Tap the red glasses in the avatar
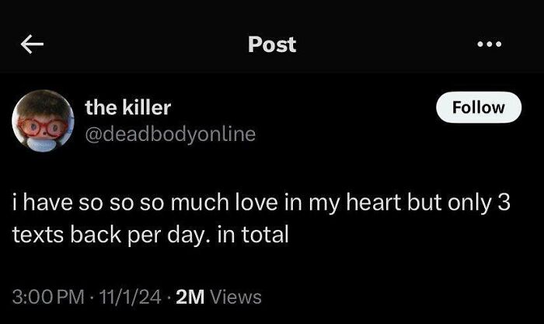This screenshot has height=324, width=544. (x=37, y=126)
